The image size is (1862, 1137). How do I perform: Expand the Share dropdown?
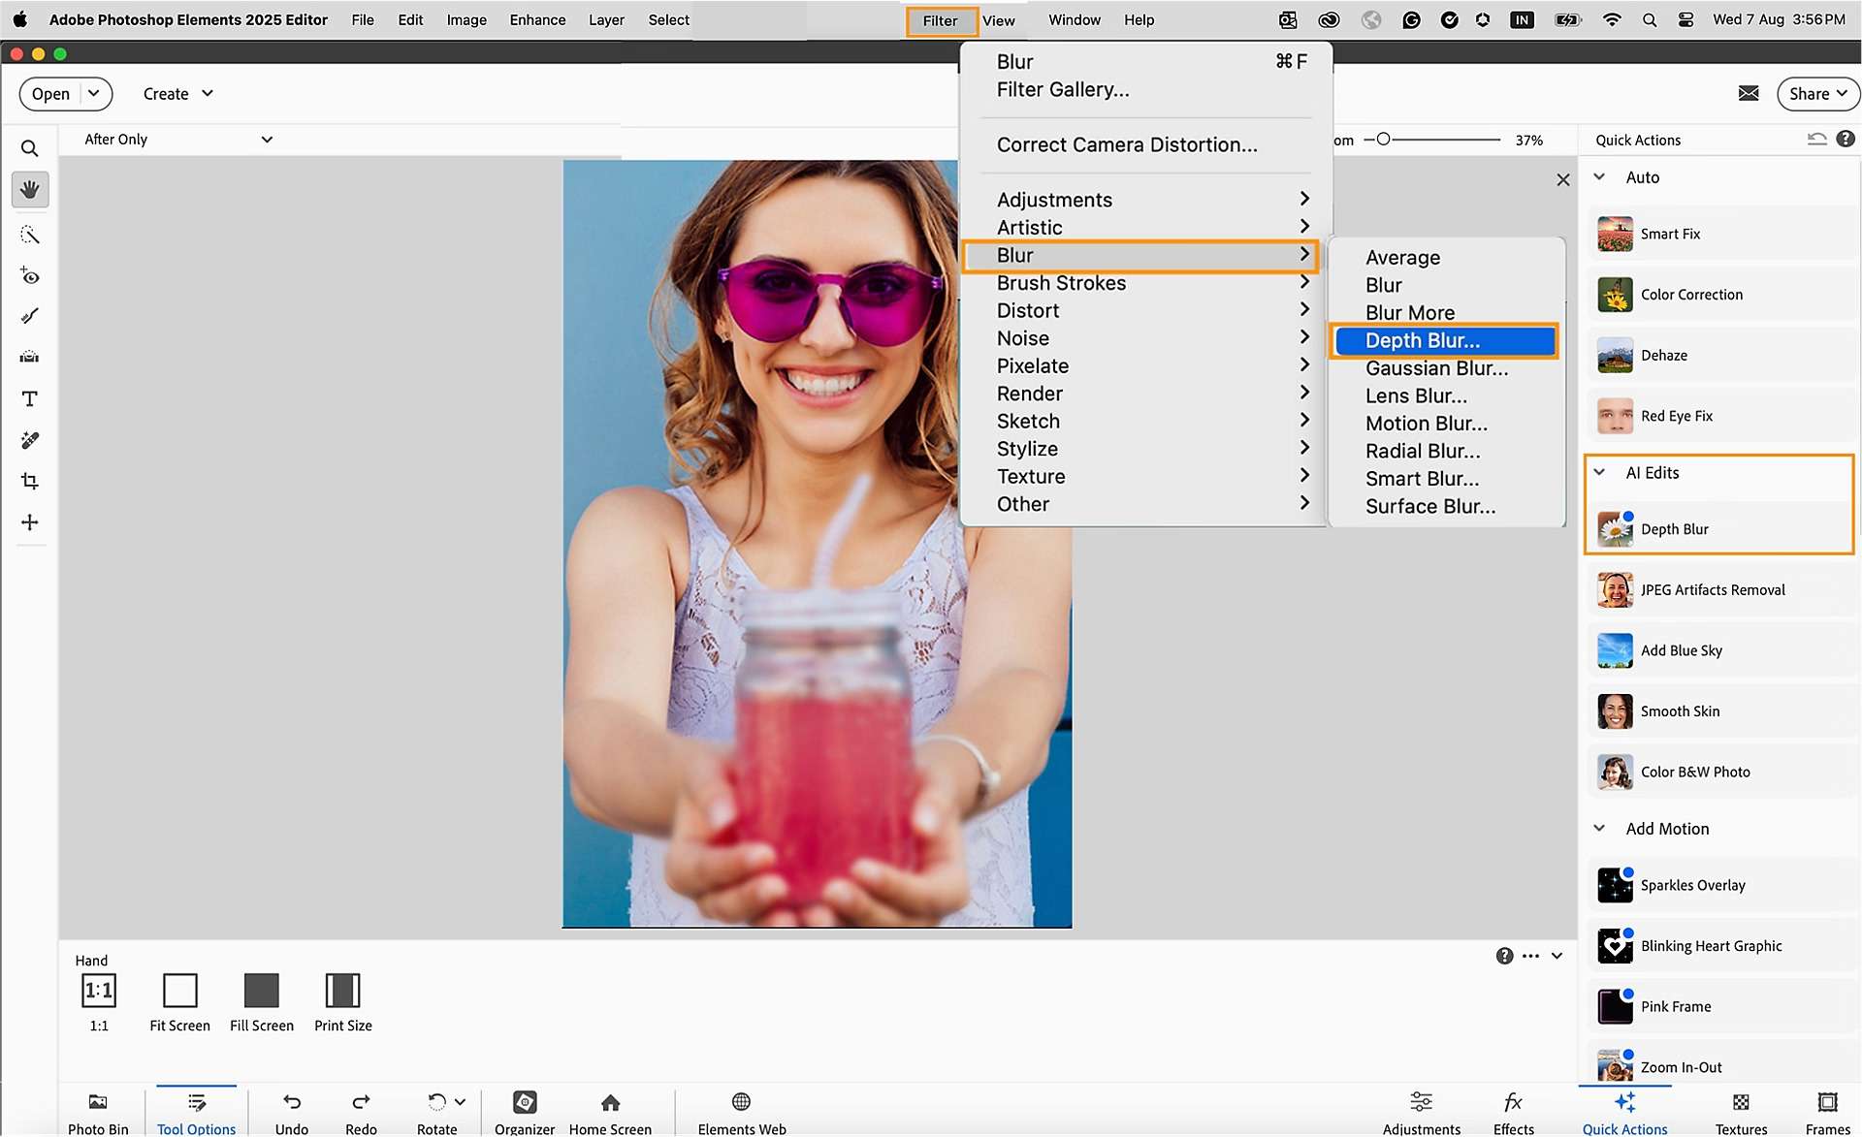pos(1818,93)
